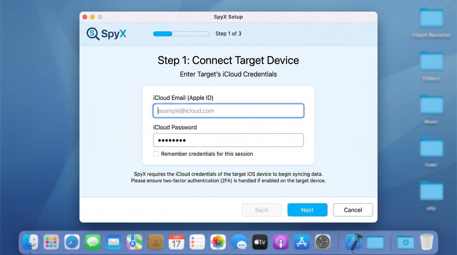The image size is (457, 255).
Task: Click "Enter Target's iCloud Credentials" subtitle
Action: coord(228,74)
